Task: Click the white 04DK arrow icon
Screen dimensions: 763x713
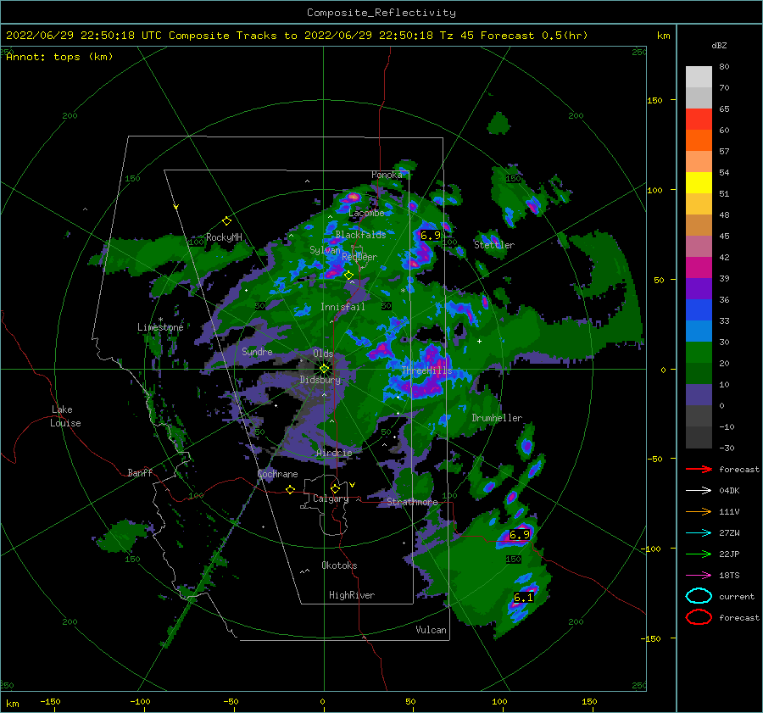Action: pyautogui.click(x=699, y=490)
